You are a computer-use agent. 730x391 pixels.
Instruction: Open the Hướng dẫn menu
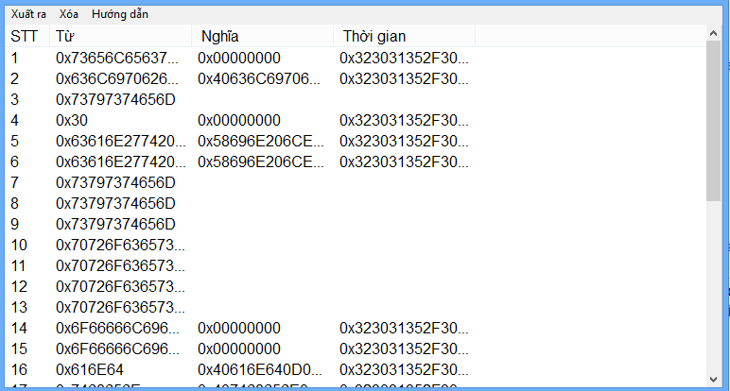pyautogui.click(x=120, y=14)
